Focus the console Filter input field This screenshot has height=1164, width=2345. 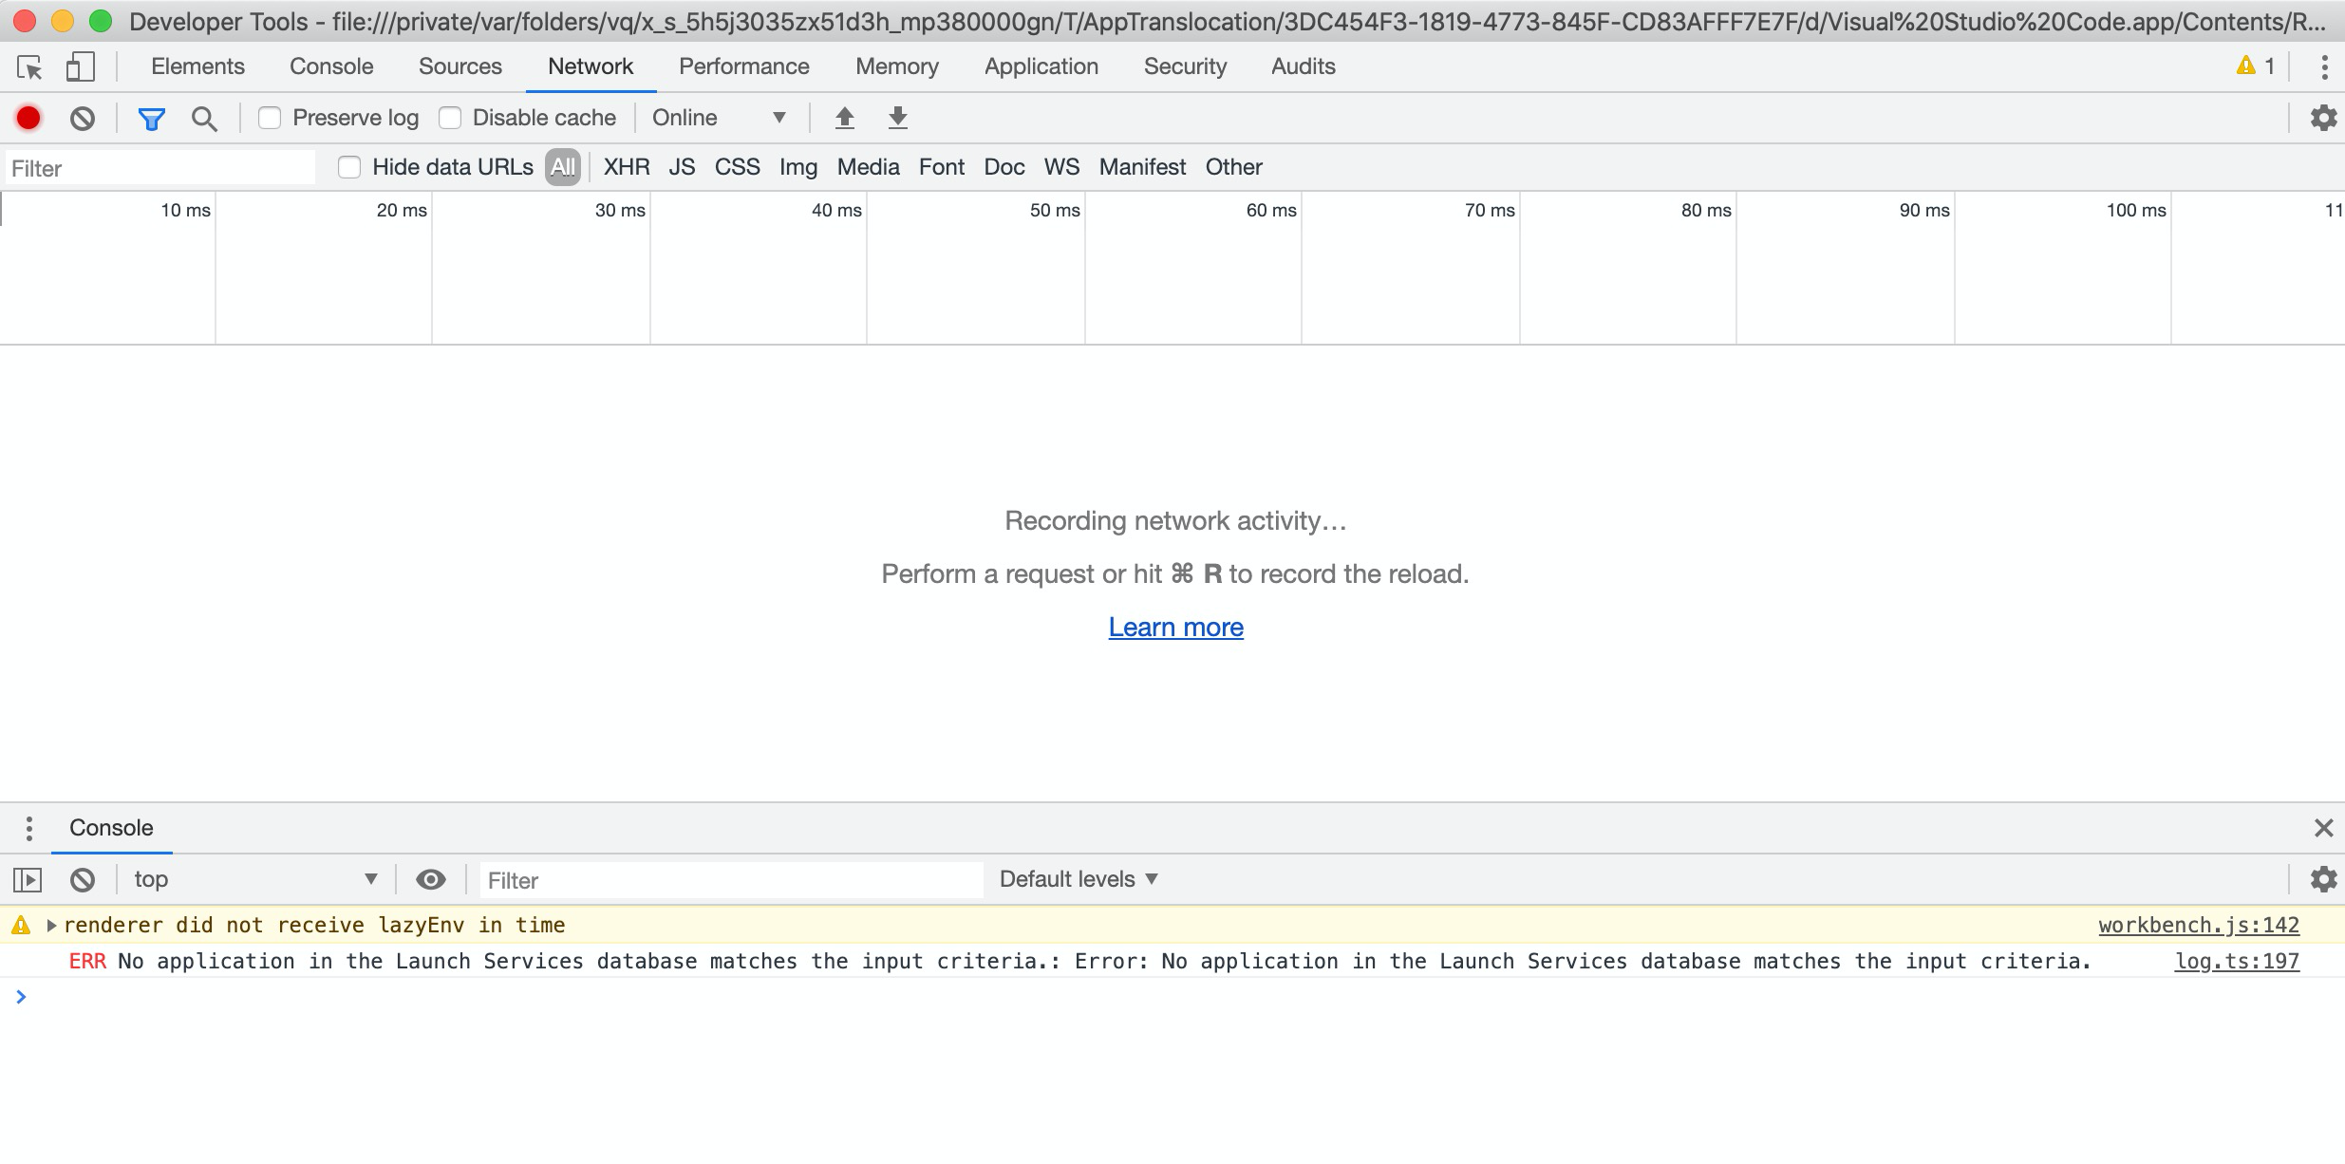click(731, 880)
